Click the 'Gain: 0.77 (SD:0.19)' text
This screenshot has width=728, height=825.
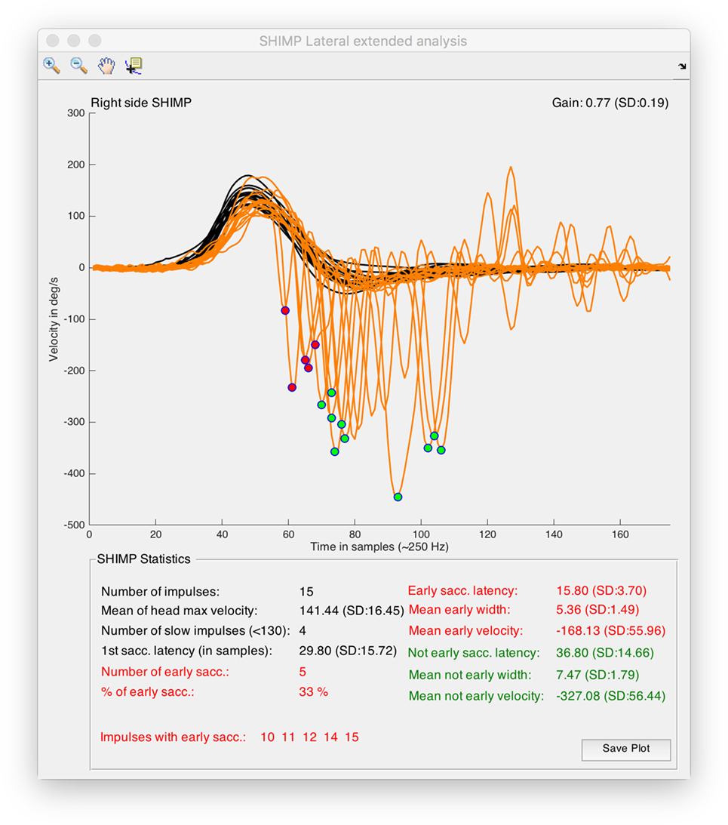[610, 103]
